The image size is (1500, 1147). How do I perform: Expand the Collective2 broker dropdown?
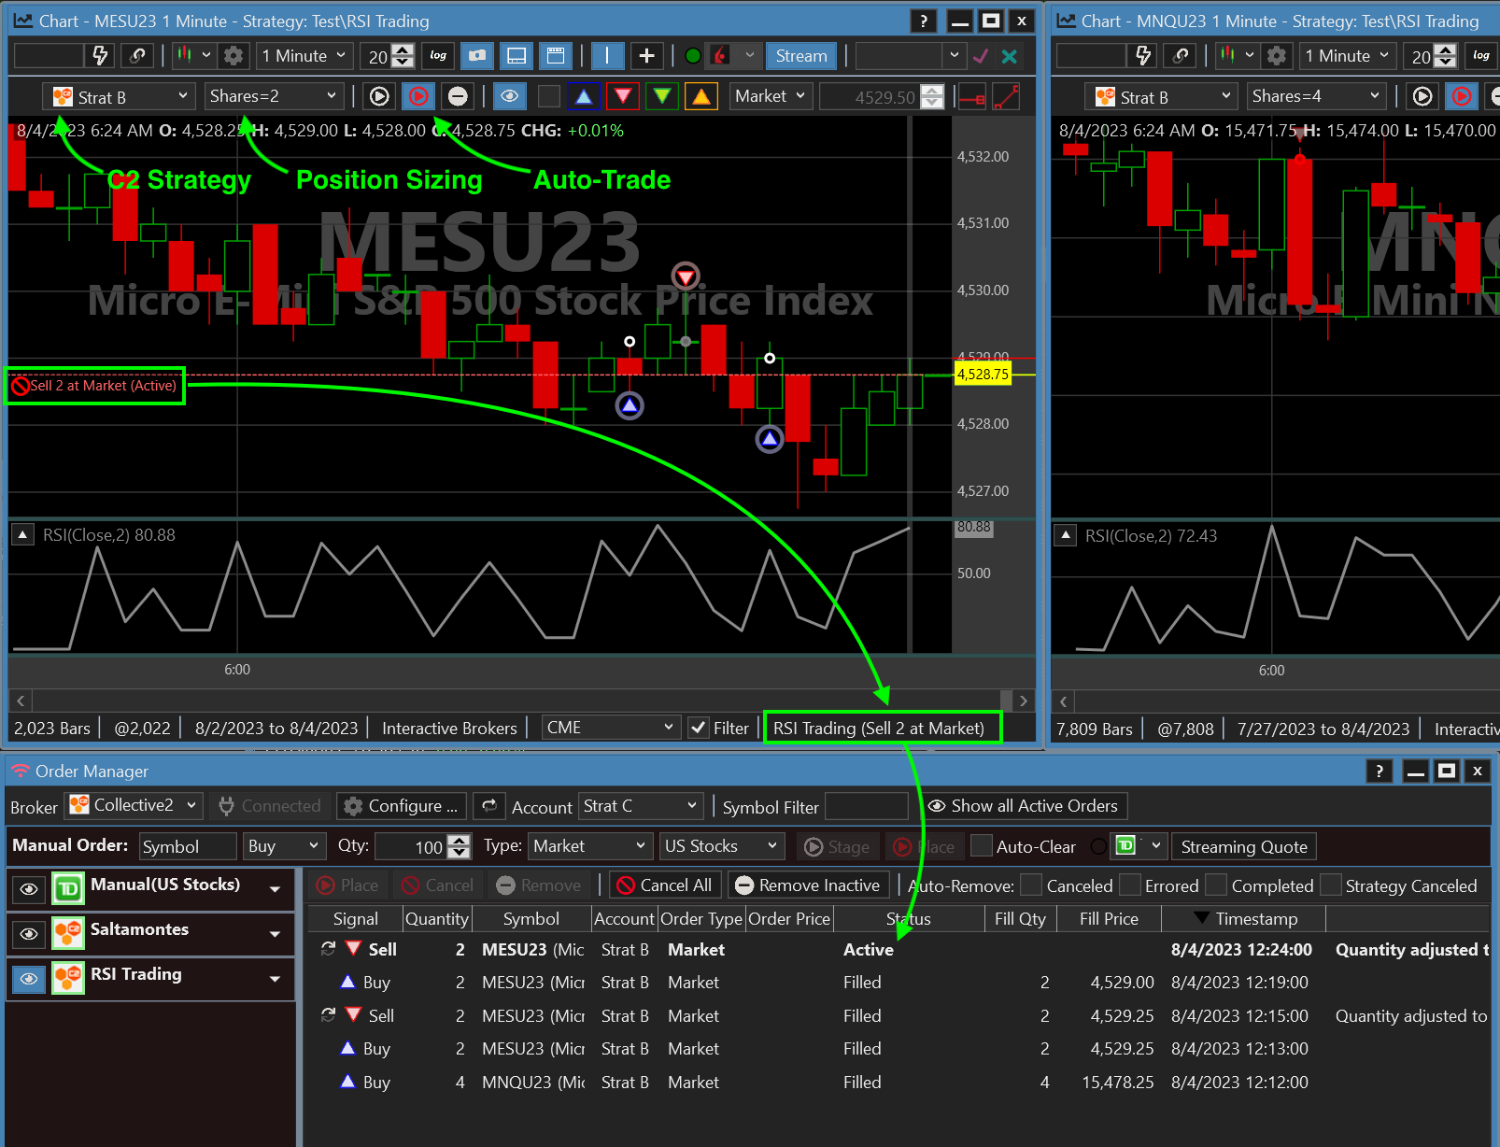pos(134,805)
